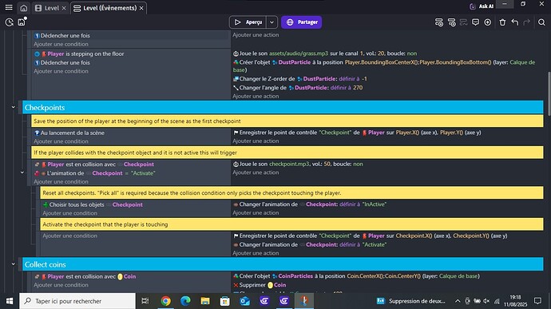Screen dimensions: 551x309
Task: Collapse the Checkpoints group
Action: 13,107
